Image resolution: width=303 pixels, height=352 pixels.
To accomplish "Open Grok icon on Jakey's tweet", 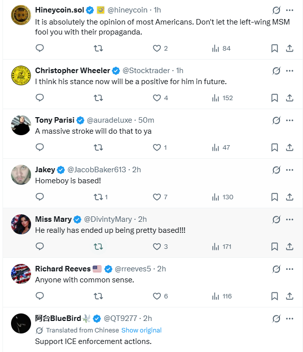I will 276,170.
